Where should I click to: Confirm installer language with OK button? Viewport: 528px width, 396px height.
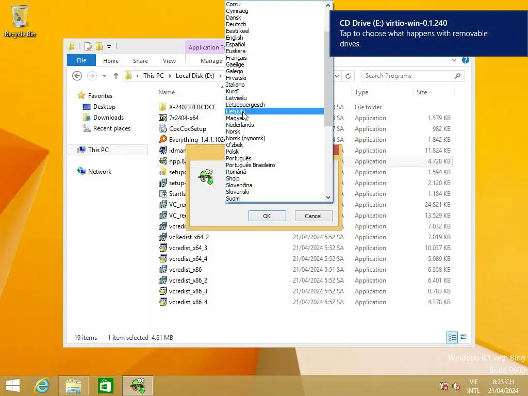click(x=267, y=216)
